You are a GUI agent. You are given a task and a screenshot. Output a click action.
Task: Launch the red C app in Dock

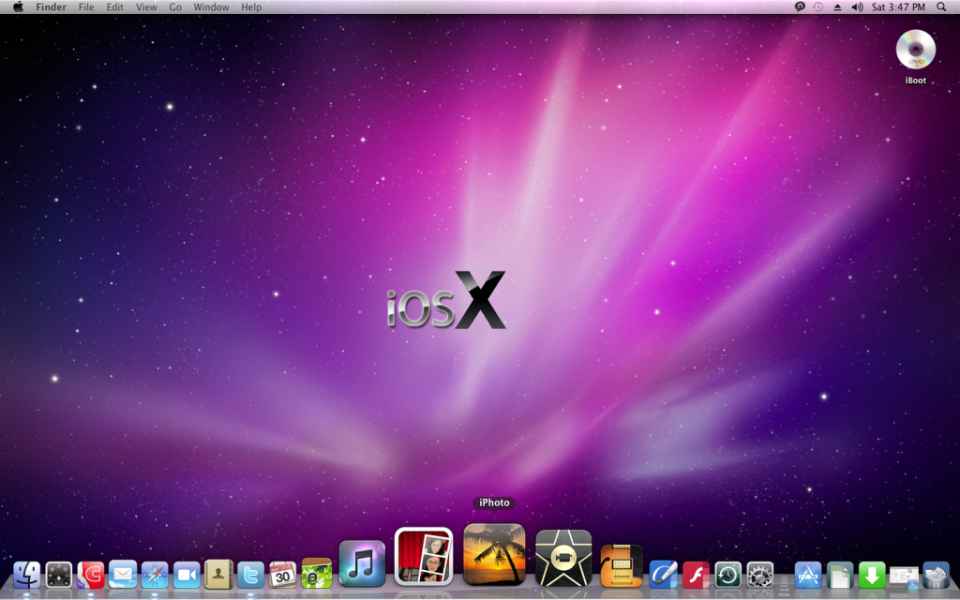[91, 576]
